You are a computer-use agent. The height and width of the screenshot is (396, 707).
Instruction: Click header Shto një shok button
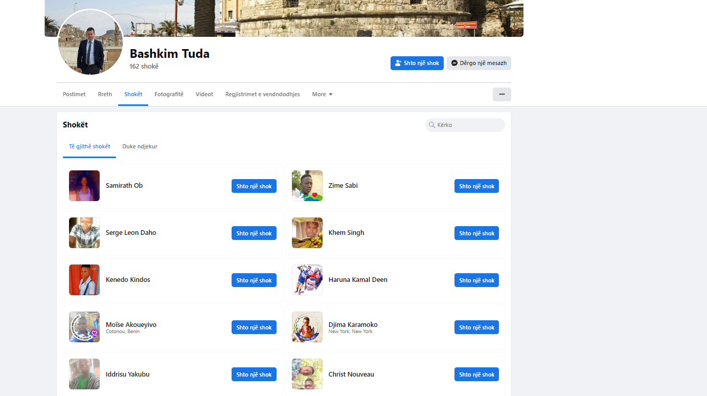click(x=417, y=63)
